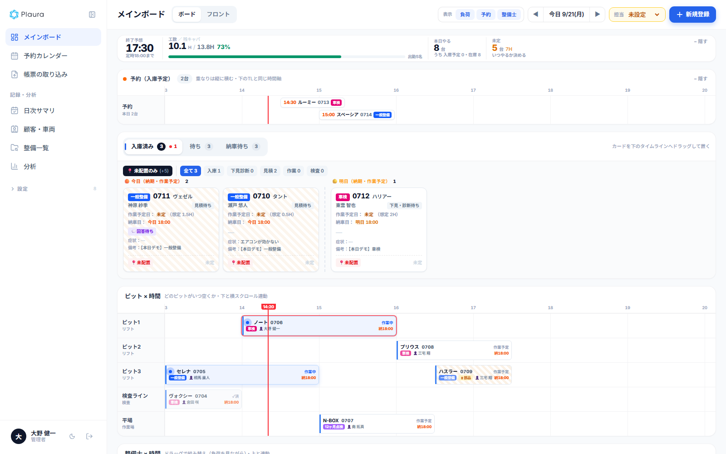Open 分析 chart icon

pos(15,167)
